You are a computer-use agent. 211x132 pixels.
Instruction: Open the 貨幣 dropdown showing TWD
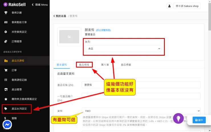(141, 111)
